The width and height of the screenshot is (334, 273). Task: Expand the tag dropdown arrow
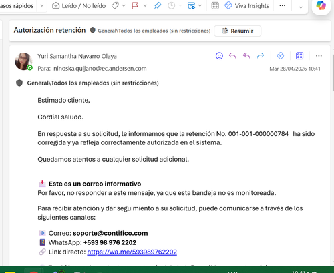(x=124, y=5)
